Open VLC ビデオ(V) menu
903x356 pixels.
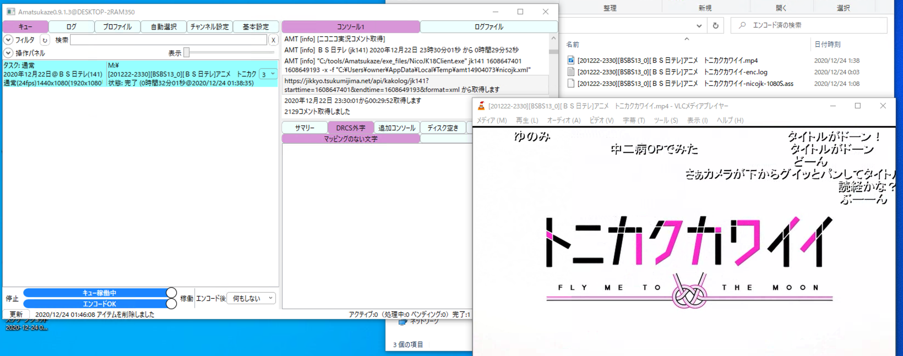click(602, 120)
